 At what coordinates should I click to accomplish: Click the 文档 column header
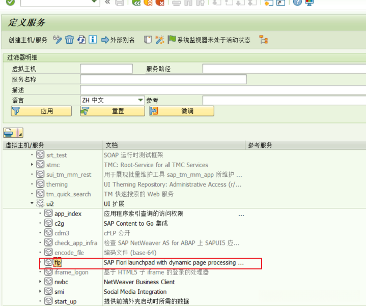[x=174, y=145]
